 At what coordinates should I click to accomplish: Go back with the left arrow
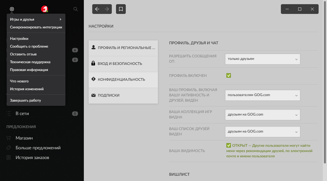point(97,9)
